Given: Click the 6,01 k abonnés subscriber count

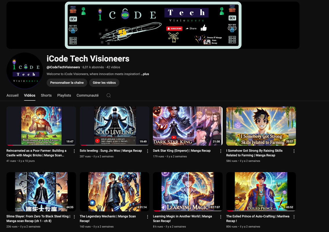Looking at the screenshot, I should click(93, 67).
